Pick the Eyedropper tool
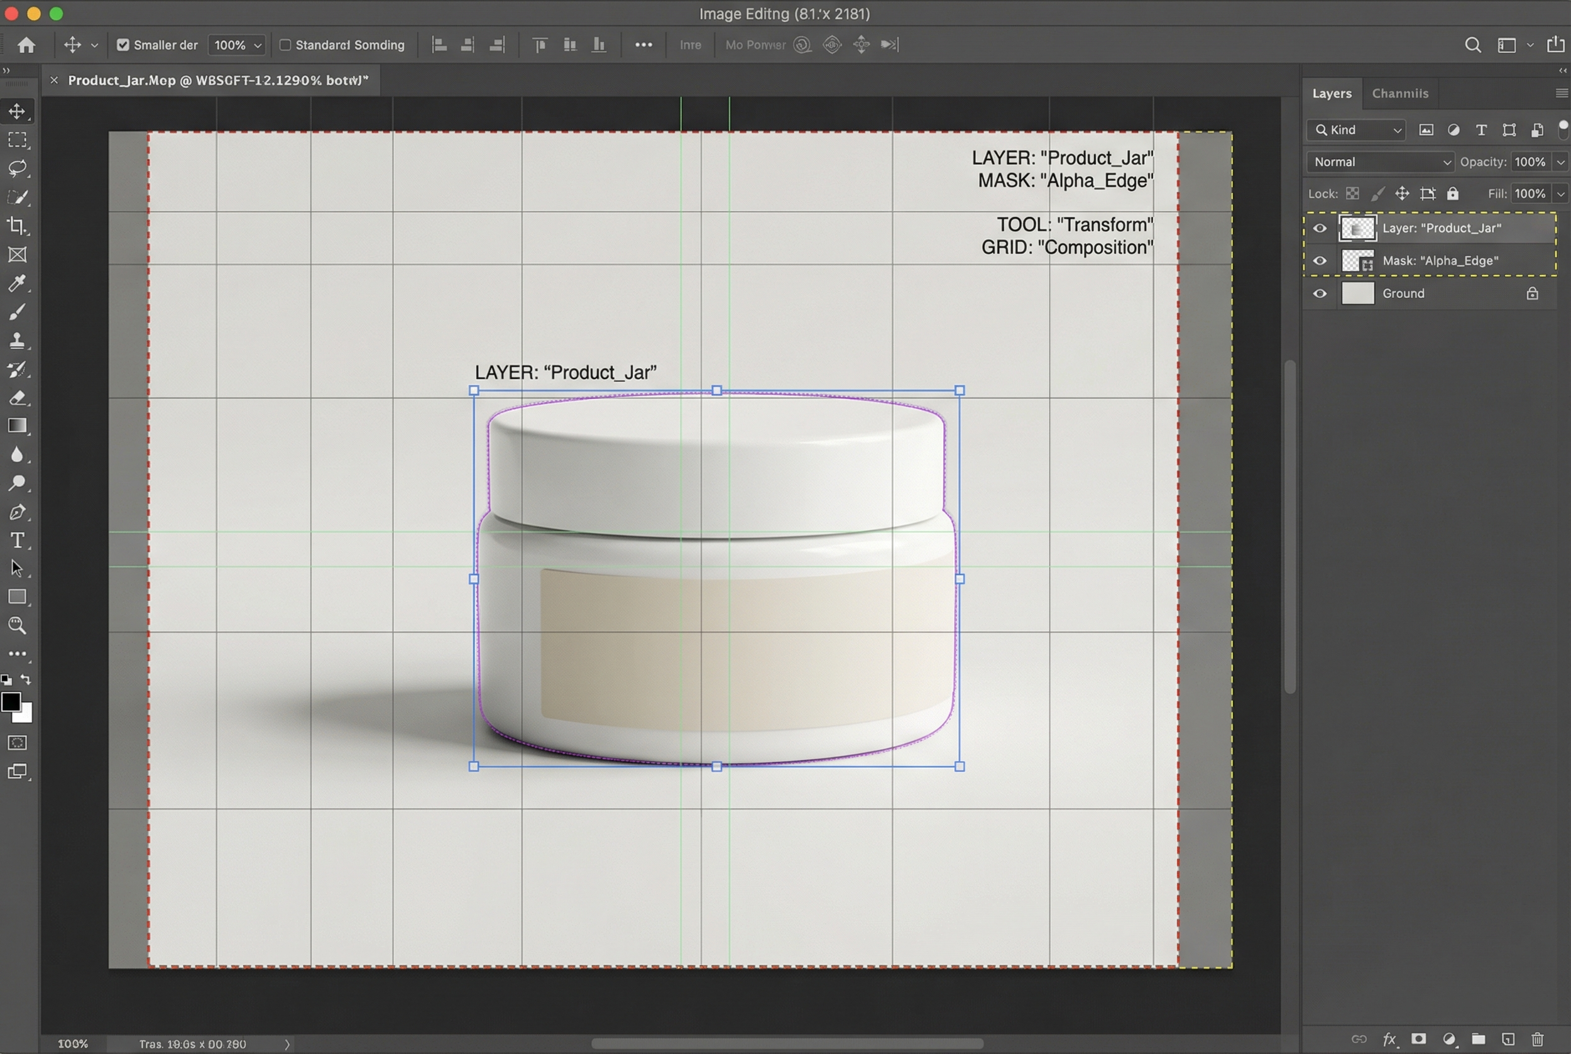Screen dimensions: 1571x1054 click(18, 283)
